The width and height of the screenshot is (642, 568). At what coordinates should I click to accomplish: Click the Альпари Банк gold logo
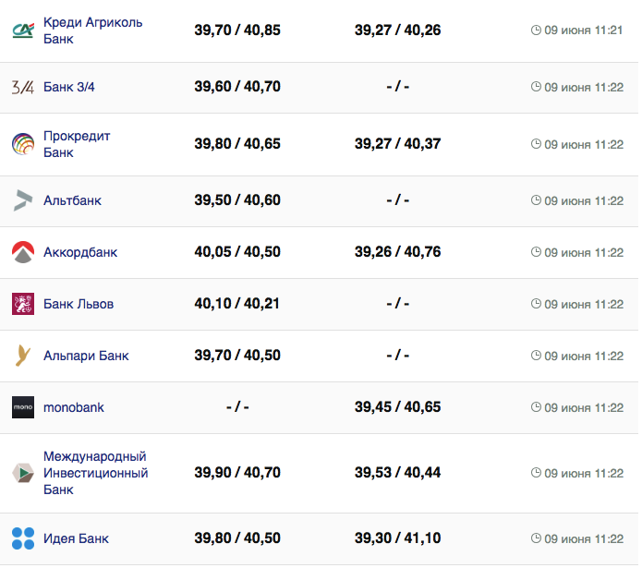pyautogui.click(x=23, y=356)
